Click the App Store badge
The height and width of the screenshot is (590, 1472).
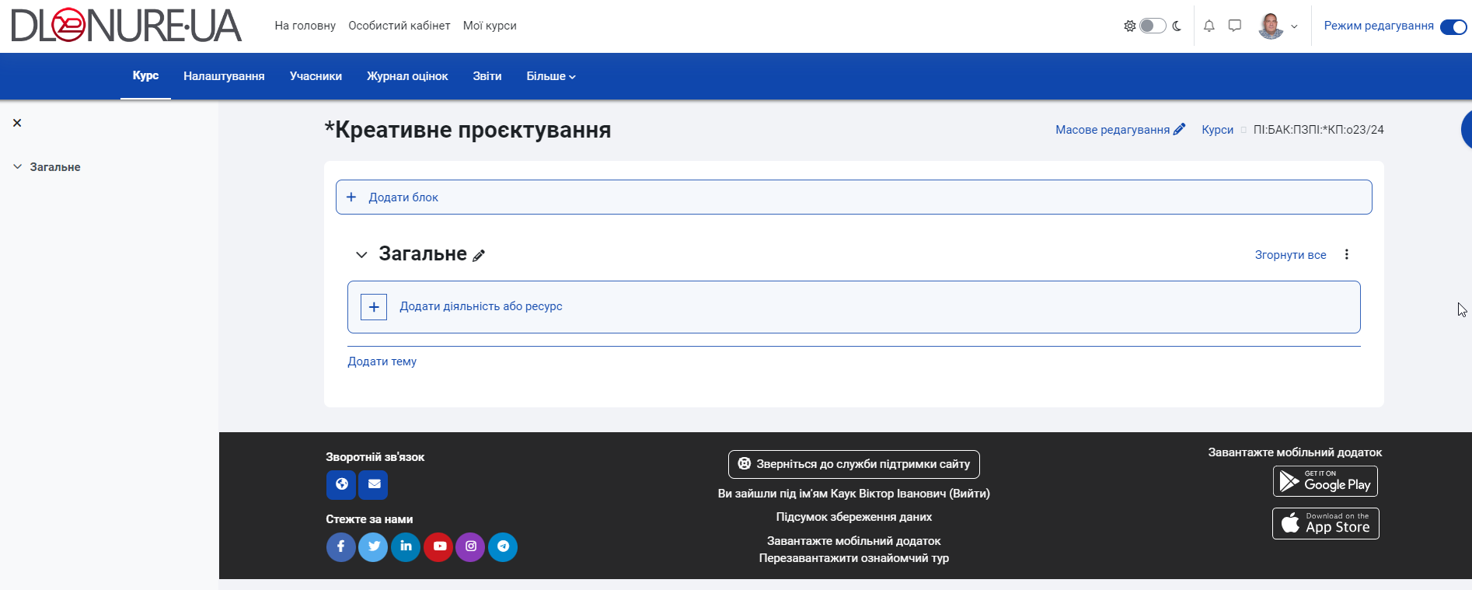[x=1325, y=523]
